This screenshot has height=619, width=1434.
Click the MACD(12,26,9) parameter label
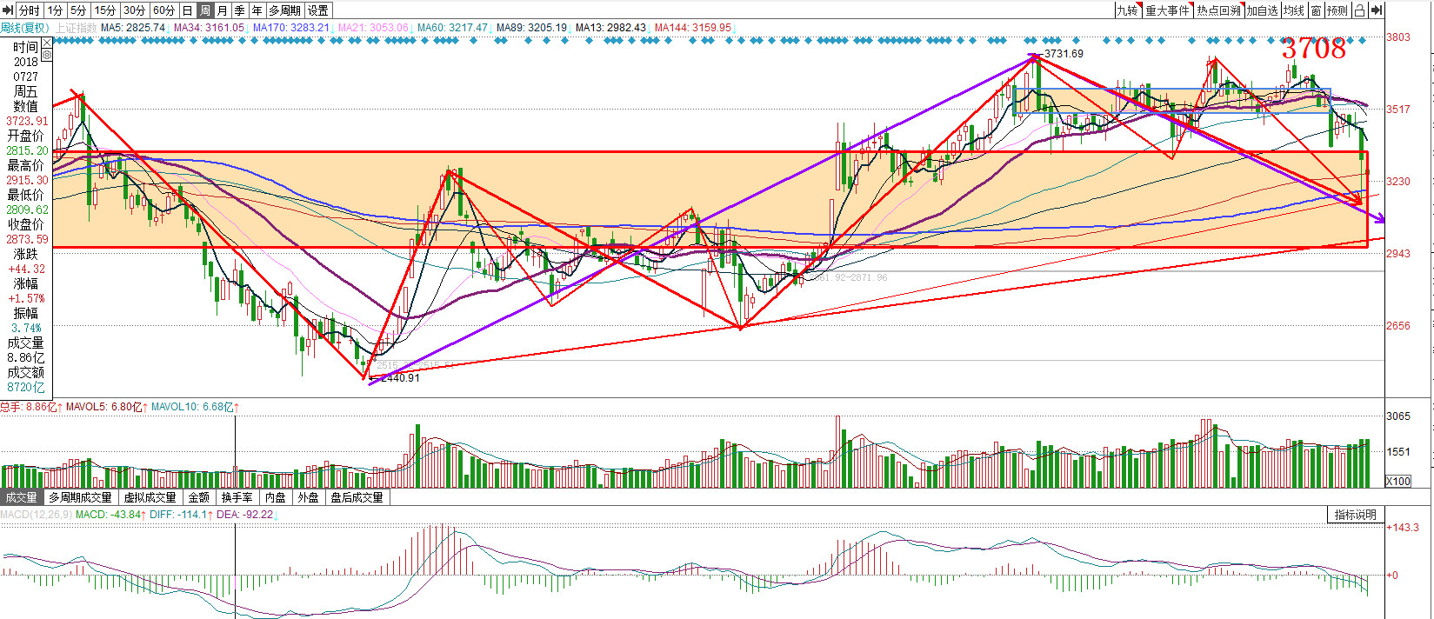[x=36, y=515]
